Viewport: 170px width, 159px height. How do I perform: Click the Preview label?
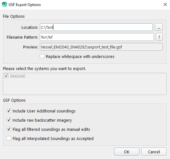coord(30,47)
